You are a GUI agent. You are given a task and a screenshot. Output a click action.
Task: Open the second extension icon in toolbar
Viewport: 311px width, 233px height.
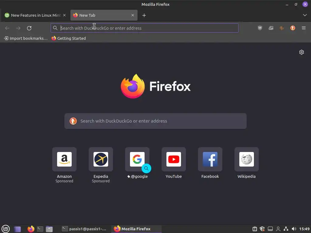coord(271,28)
